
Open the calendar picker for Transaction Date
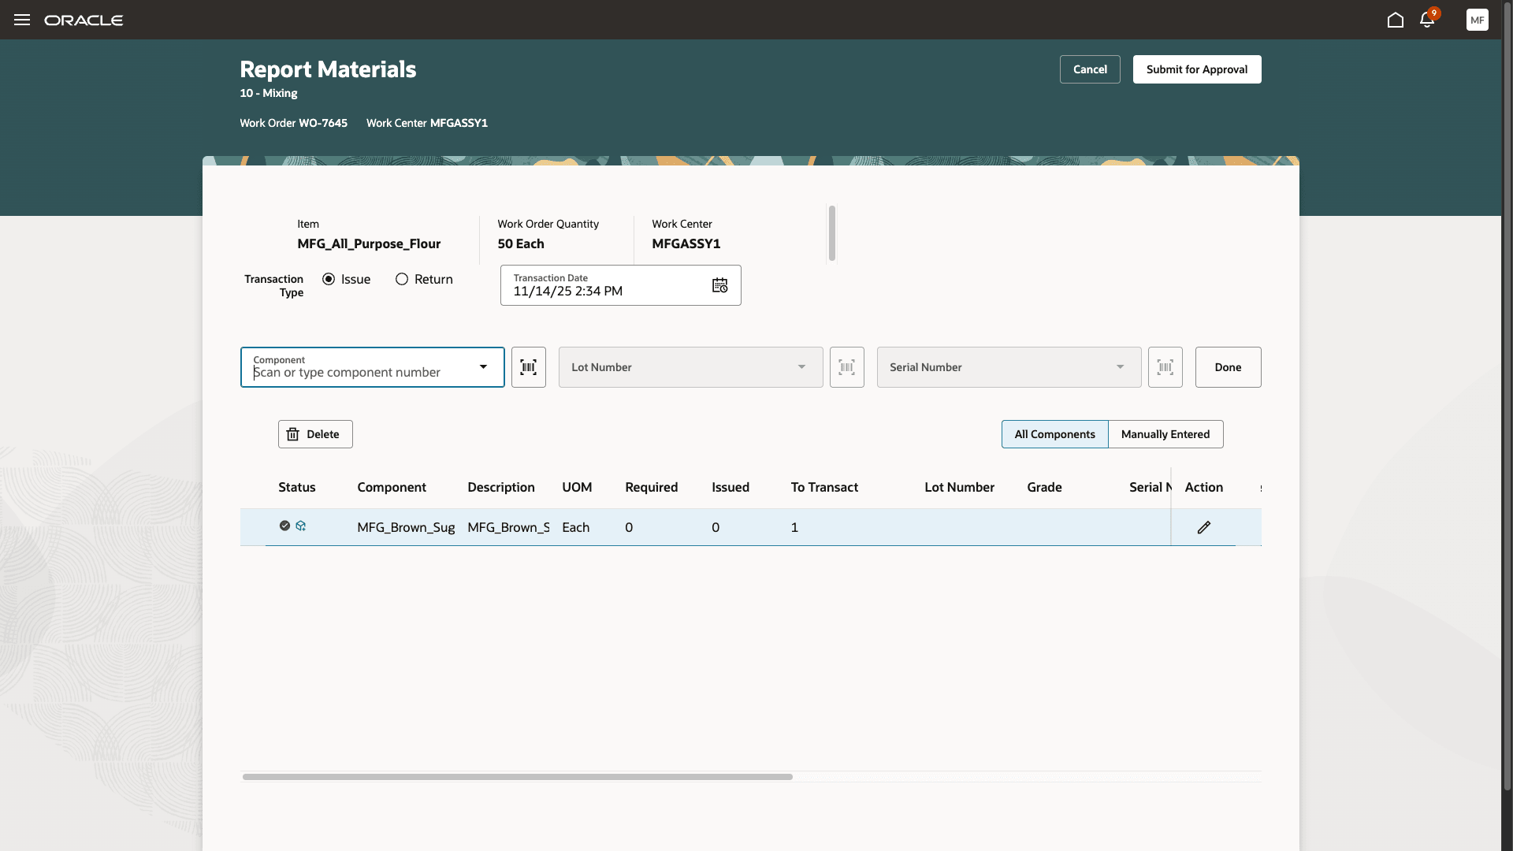tap(719, 285)
